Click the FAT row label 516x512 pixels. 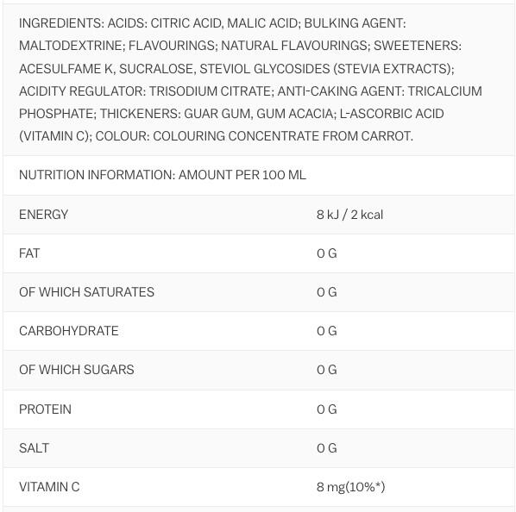click(29, 253)
